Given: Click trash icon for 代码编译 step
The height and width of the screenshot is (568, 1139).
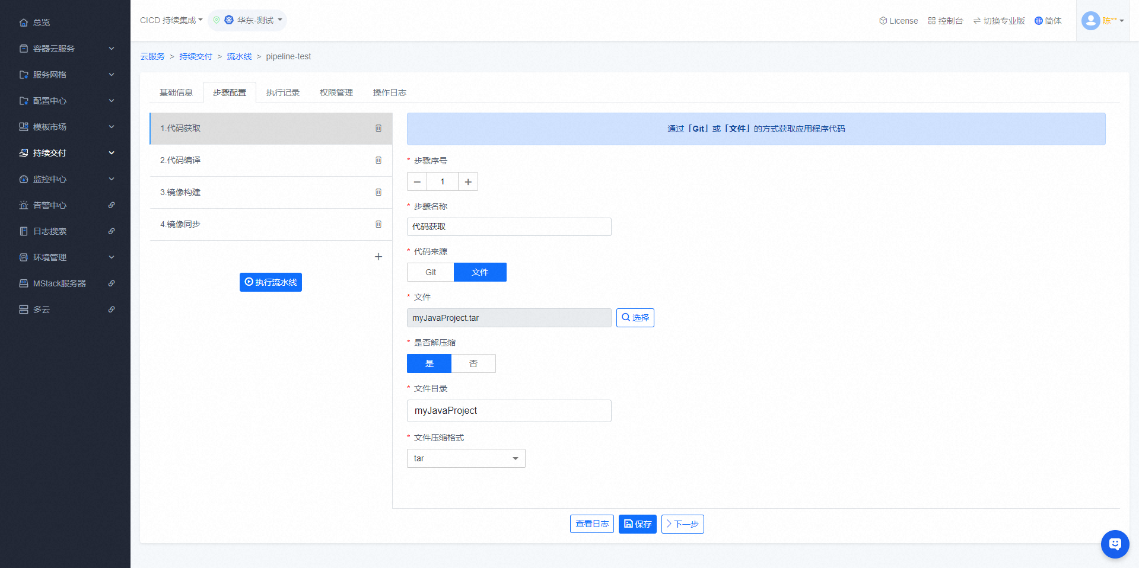Looking at the screenshot, I should click(x=378, y=160).
